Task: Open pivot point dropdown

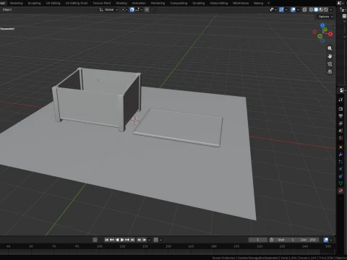Action: click(x=124, y=9)
